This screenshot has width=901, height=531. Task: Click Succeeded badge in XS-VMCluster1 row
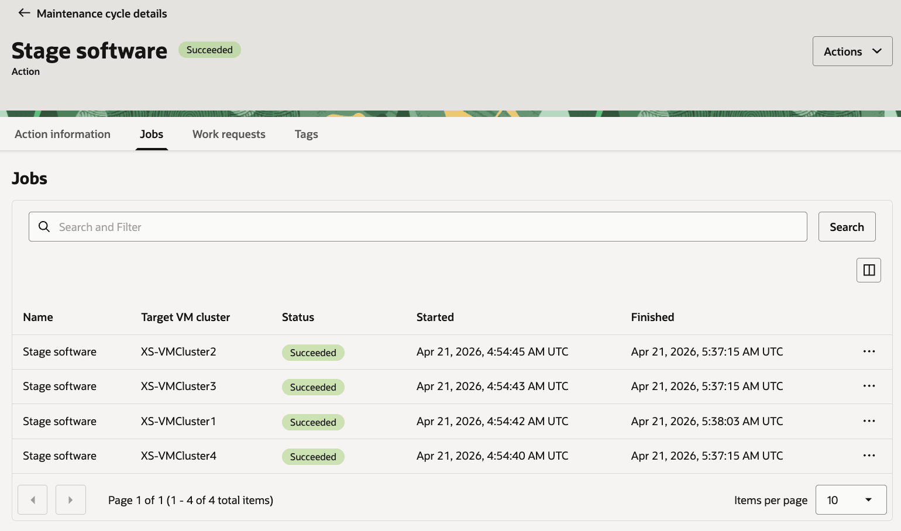pyautogui.click(x=313, y=422)
